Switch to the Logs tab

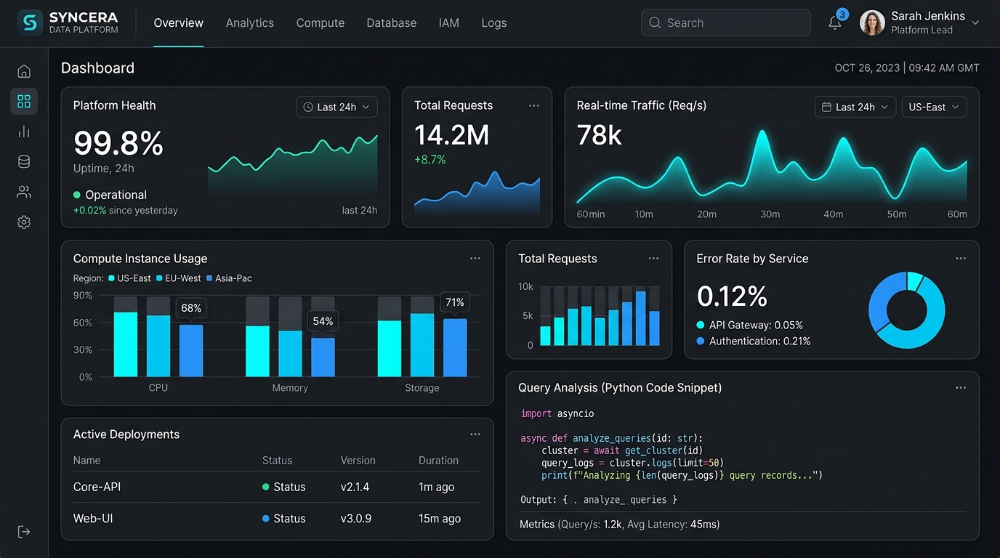coord(494,23)
